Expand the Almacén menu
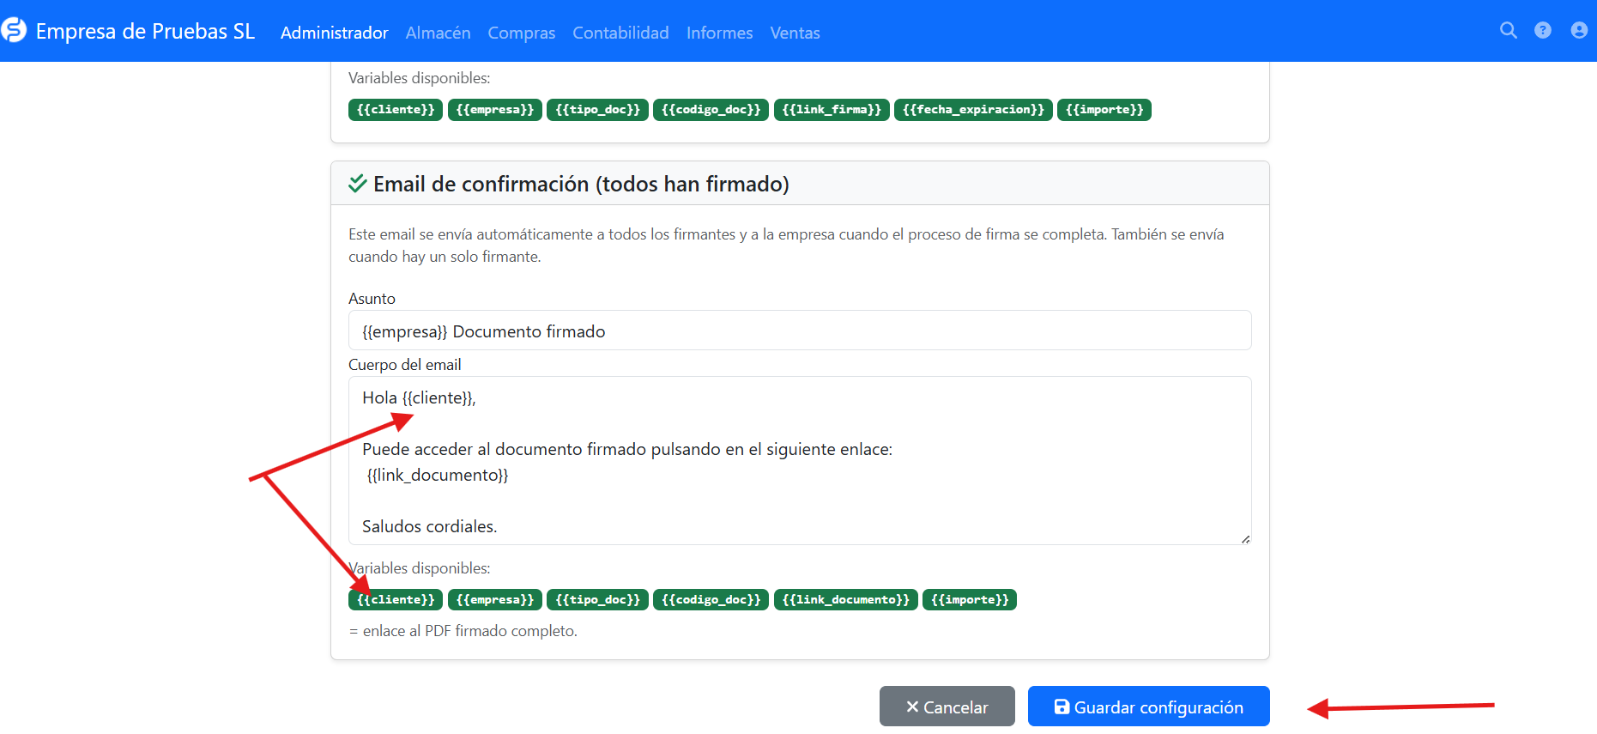The width and height of the screenshot is (1597, 734). [x=438, y=33]
